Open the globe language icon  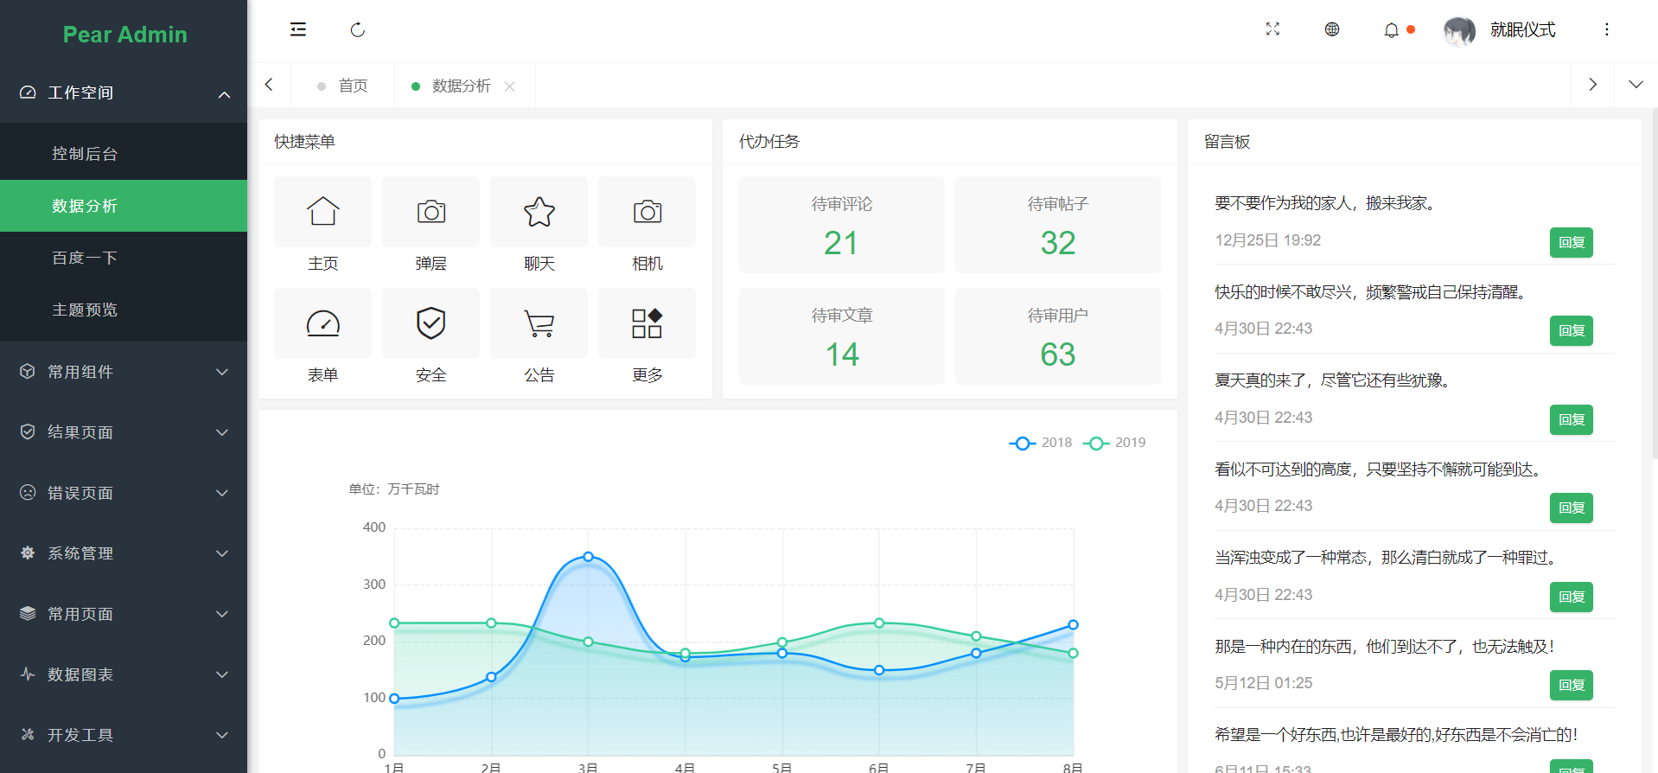(x=1332, y=29)
